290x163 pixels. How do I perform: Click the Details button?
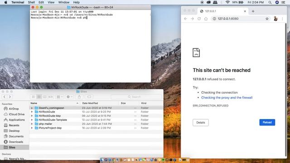pos(201,123)
